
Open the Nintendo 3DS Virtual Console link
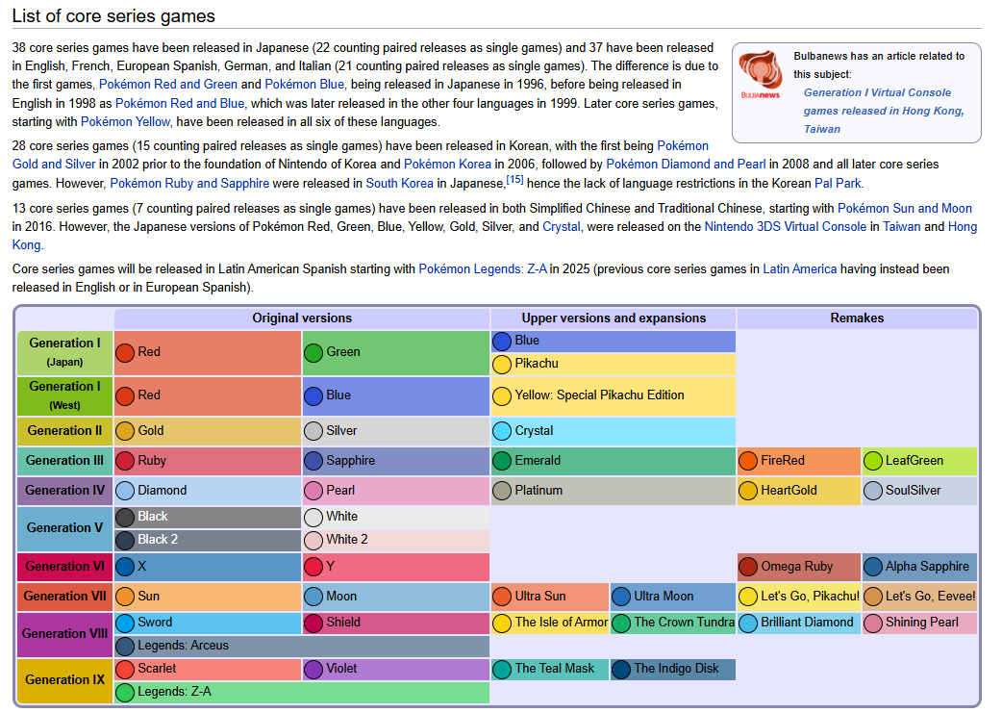pos(786,227)
